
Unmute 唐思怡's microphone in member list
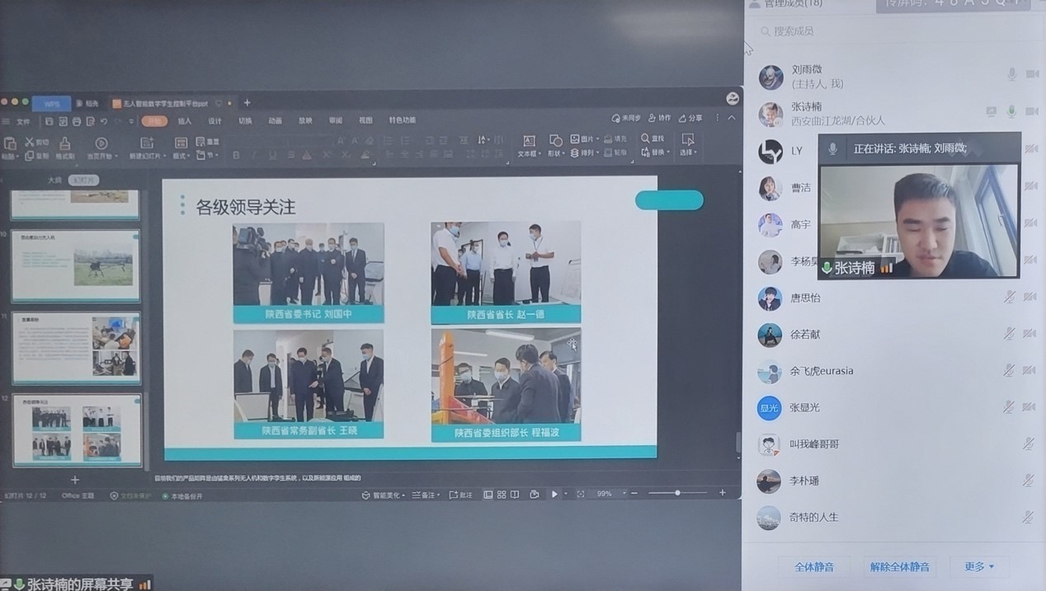1009,298
